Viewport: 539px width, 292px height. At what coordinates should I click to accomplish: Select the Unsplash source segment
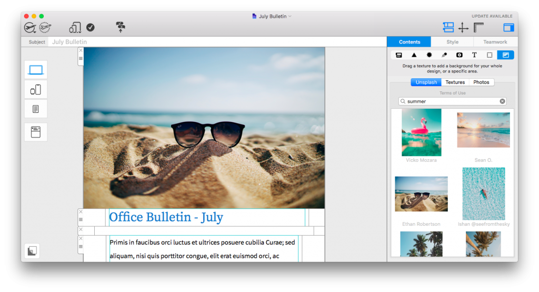426,82
